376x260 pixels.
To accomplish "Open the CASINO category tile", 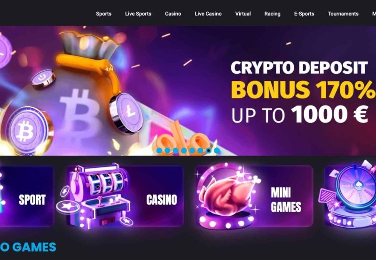I will click(125, 196).
